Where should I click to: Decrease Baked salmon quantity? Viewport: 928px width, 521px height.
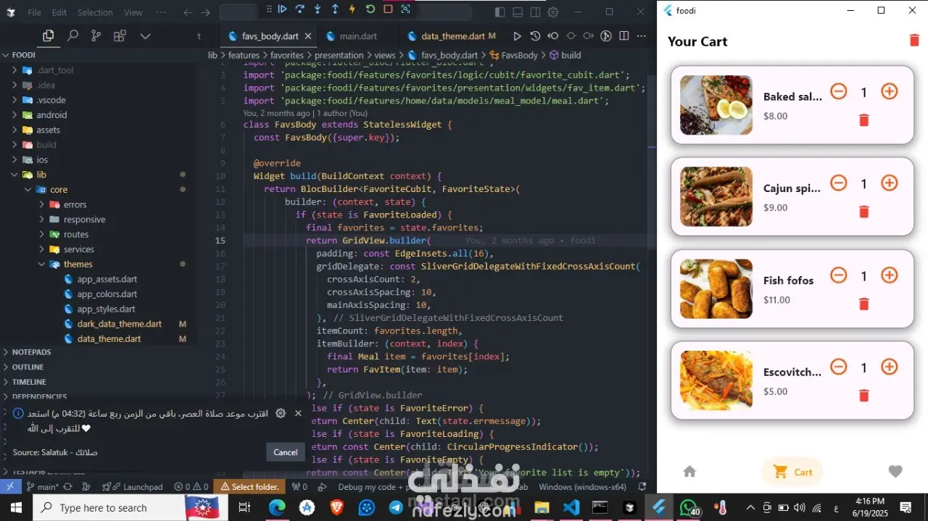[x=838, y=91]
